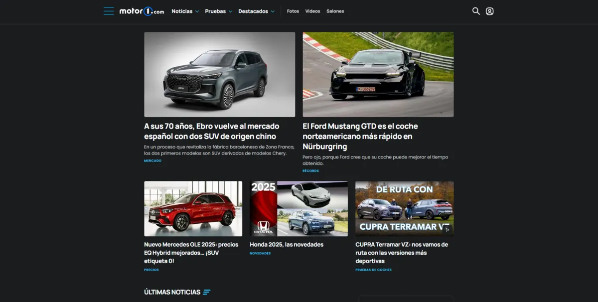The image size is (598, 302).
Task: Open the Destacados menu item
Action: [253, 11]
